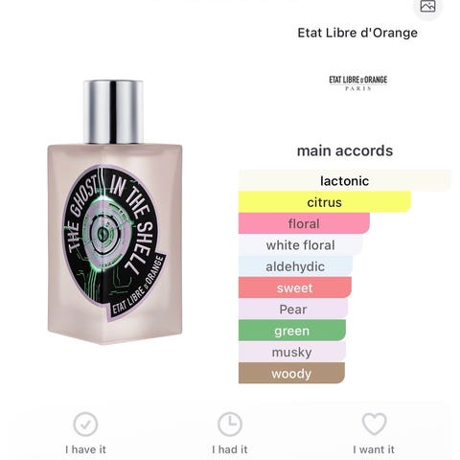Tap the red sweet accord bar
Image resolution: width=460 pixels, height=460 pixels.
click(x=295, y=287)
